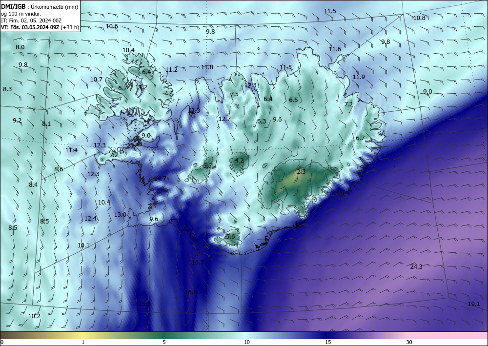Click the 7.7 map value
Viewport: 488px width, 346px height.
click(168, 93)
